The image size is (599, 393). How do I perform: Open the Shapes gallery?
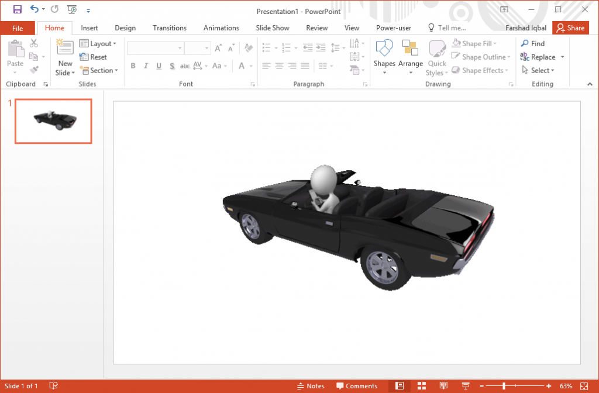[384, 57]
